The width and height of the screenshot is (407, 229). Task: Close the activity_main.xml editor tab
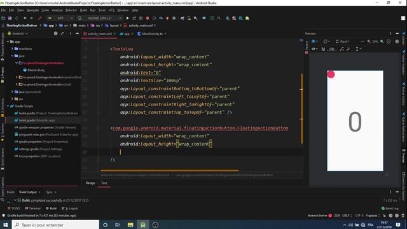(x=114, y=34)
